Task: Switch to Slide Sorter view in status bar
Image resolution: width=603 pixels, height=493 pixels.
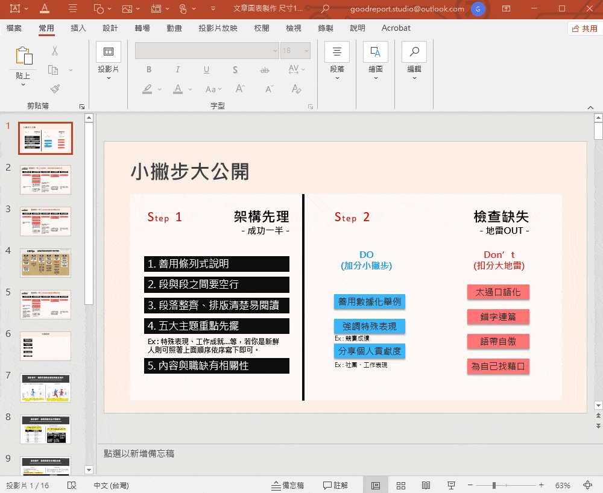Action: click(x=400, y=485)
